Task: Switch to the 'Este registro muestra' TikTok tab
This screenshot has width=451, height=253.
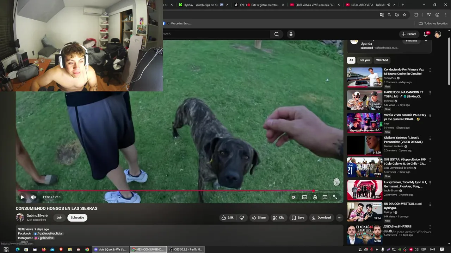Action: (259, 5)
